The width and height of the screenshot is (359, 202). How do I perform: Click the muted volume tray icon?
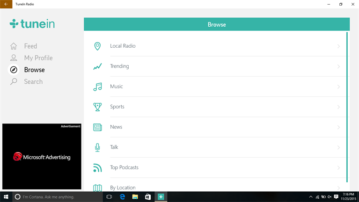(x=330, y=197)
